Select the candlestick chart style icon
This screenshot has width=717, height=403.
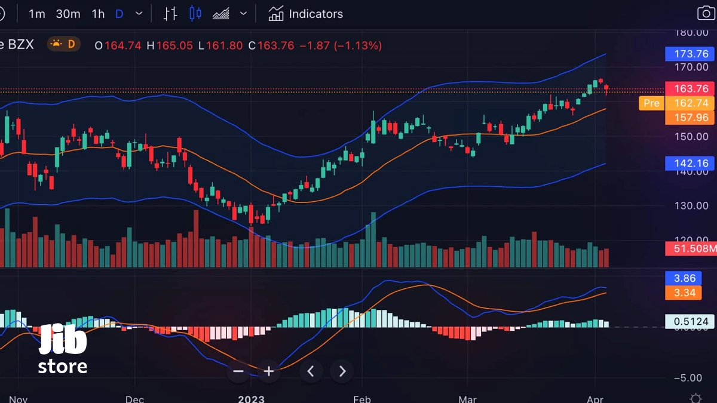195,14
